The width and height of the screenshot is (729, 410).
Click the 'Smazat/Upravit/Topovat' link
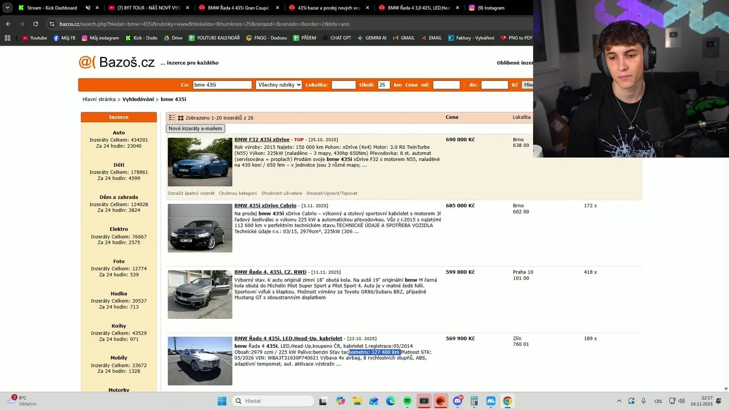pyautogui.click(x=332, y=193)
